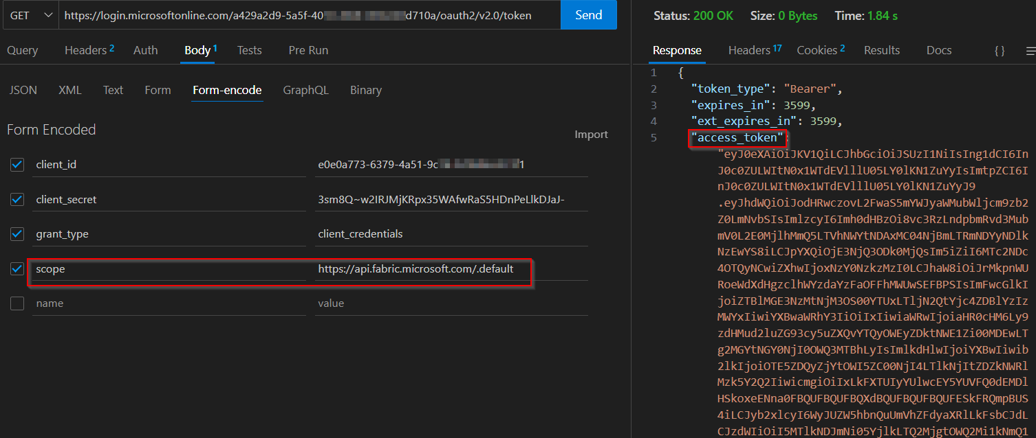Open the response panel menu icon

[1030, 51]
